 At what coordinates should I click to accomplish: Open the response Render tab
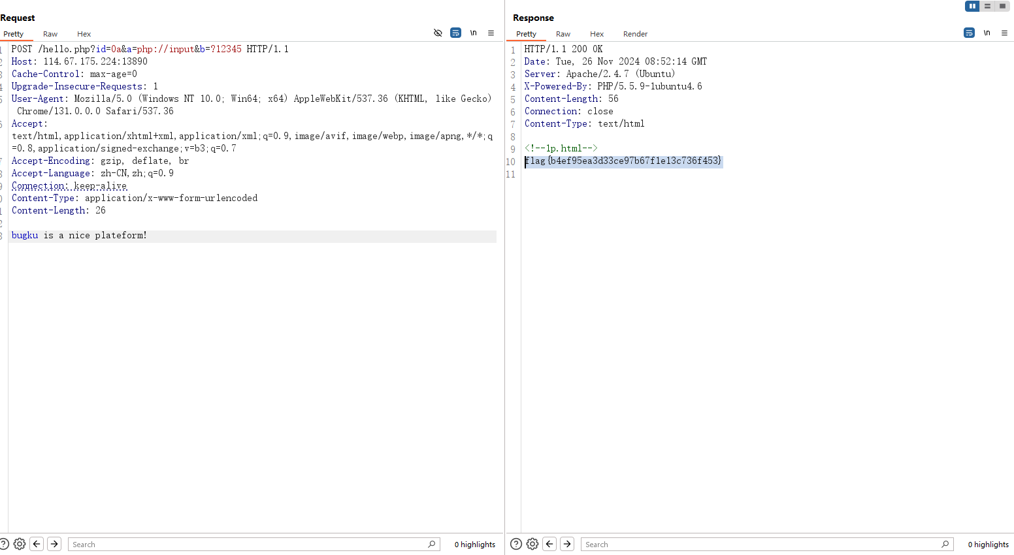coord(635,34)
